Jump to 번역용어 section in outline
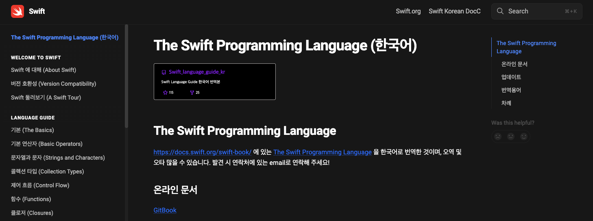This screenshot has height=221, width=593. (511, 90)
